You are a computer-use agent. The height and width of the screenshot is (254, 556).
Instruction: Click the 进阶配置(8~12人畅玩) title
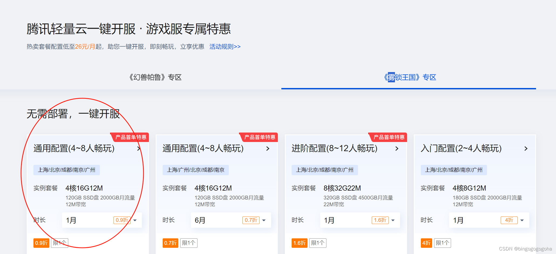pyautogui.click(x=335, y=148)
